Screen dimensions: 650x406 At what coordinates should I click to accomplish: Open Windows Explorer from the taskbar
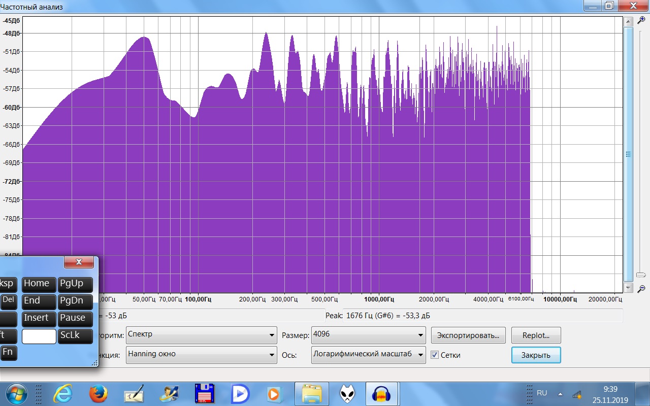[x=312, y=394]
